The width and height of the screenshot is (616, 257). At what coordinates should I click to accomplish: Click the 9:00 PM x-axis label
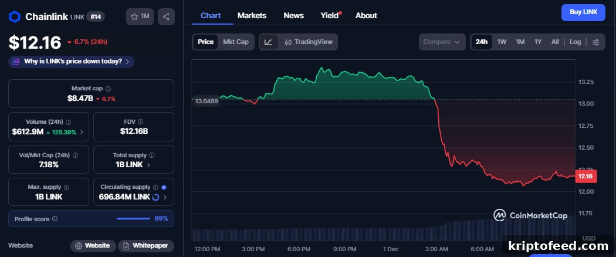(345, 249)
